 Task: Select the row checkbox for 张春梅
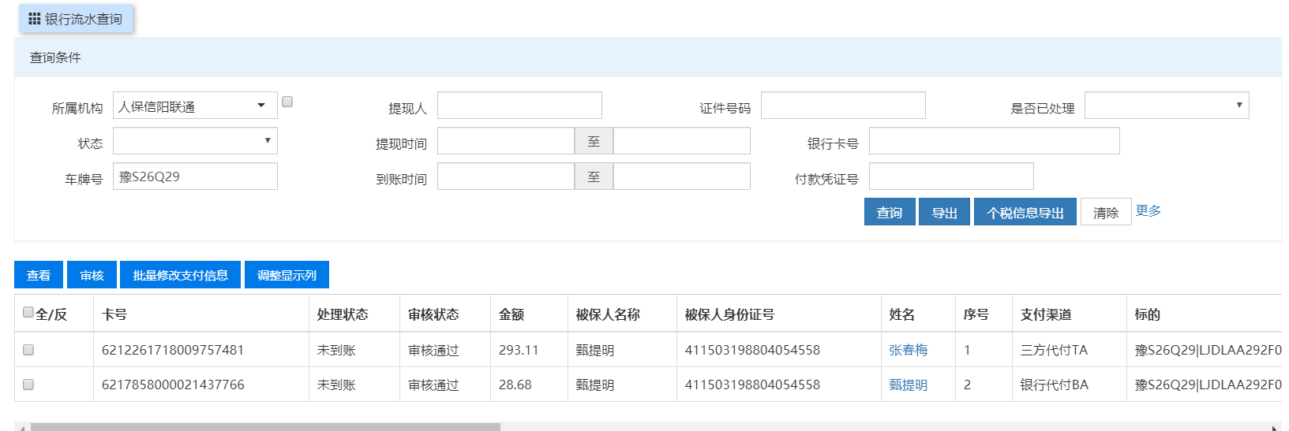pyautogui.click(x=28, y=350)
